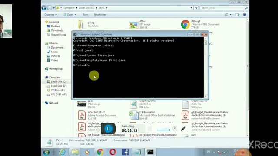Toggle the recorder webcam icon
The height and width of the screenshot is (156, 278).
(175, 129)
